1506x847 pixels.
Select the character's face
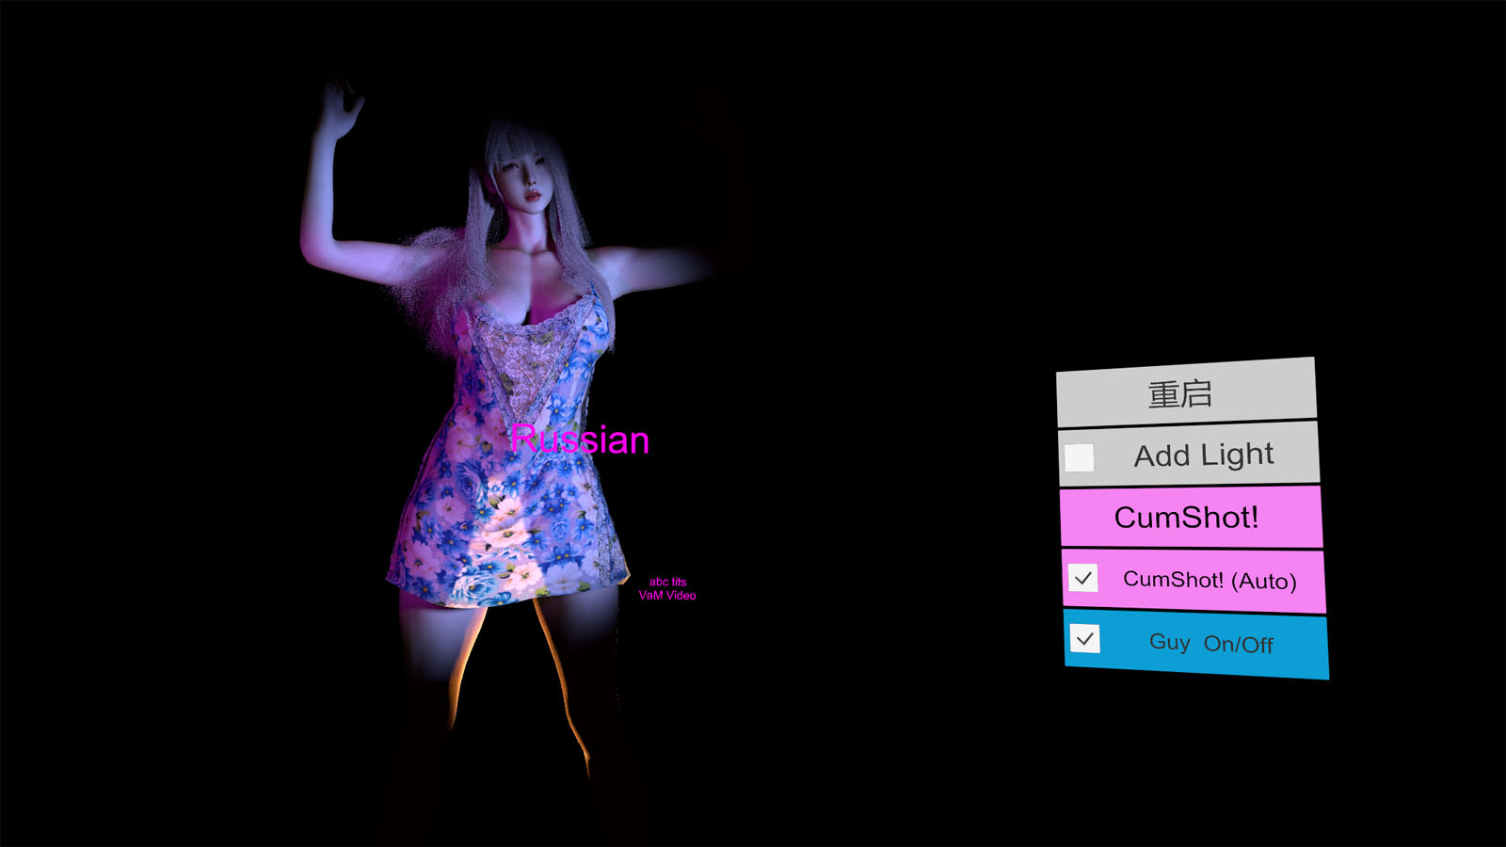(524, 176)
